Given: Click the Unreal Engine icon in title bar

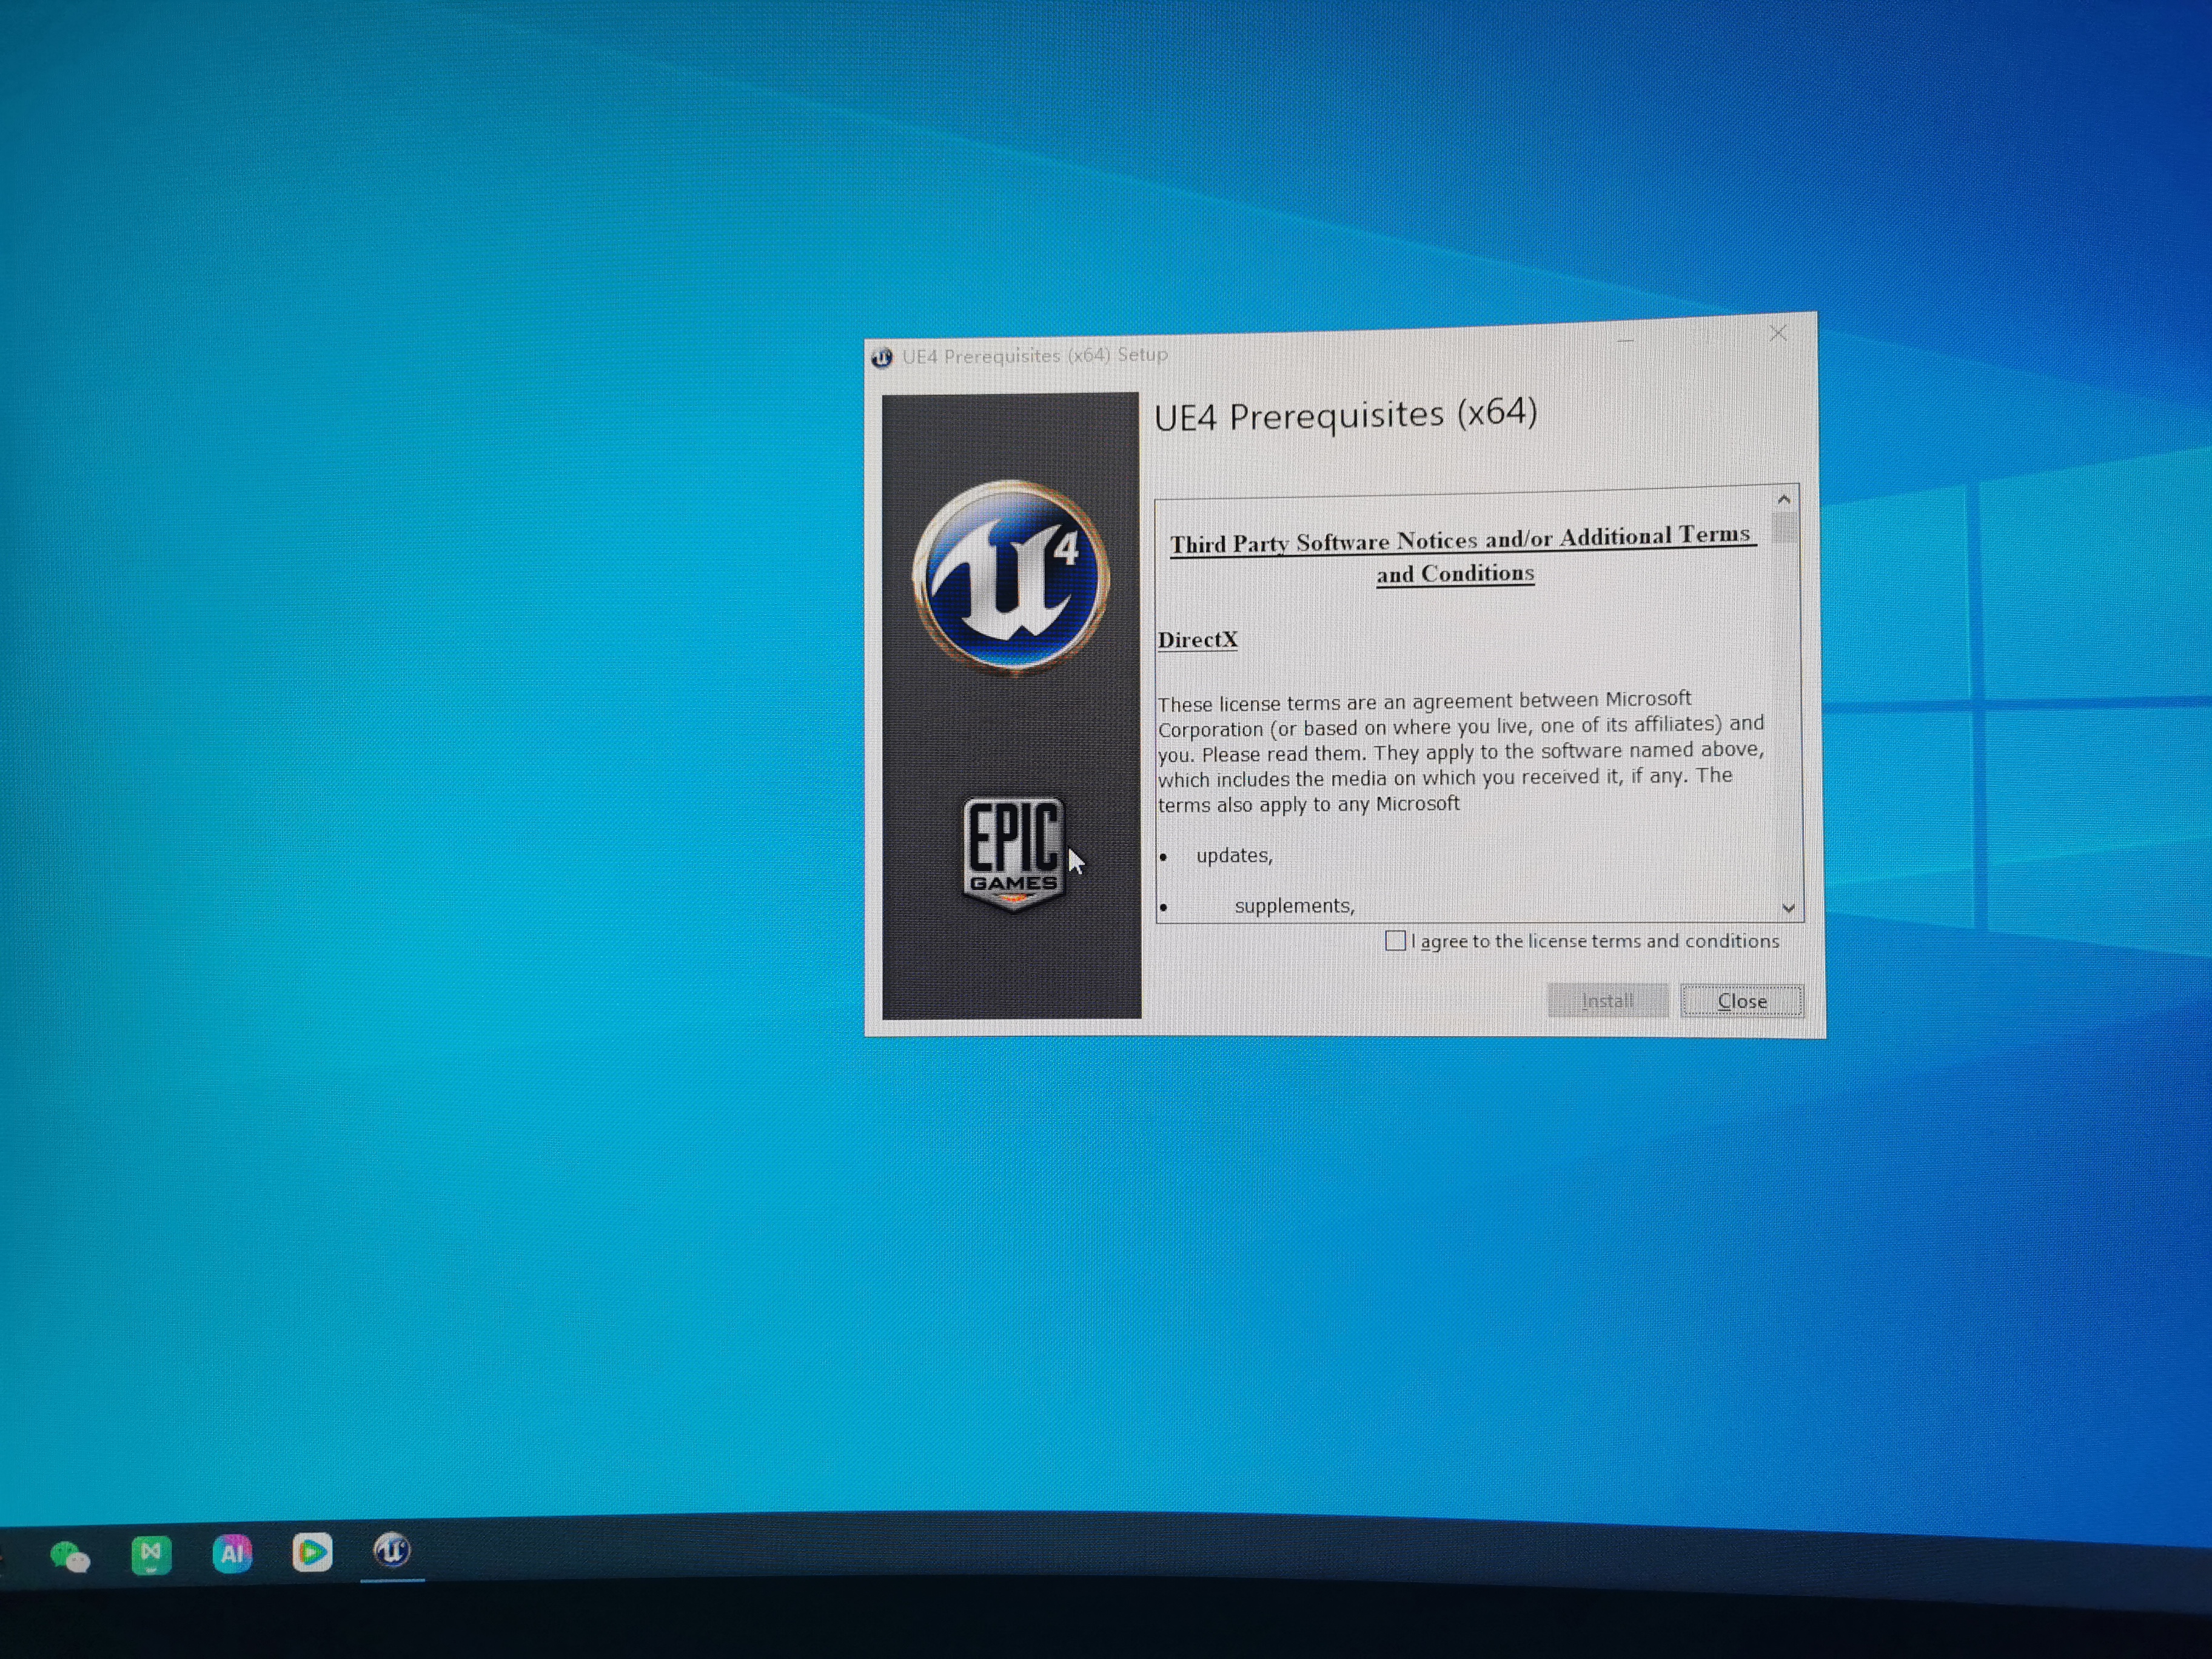Looking at the screenshot, I should click(x=881, y=358).
